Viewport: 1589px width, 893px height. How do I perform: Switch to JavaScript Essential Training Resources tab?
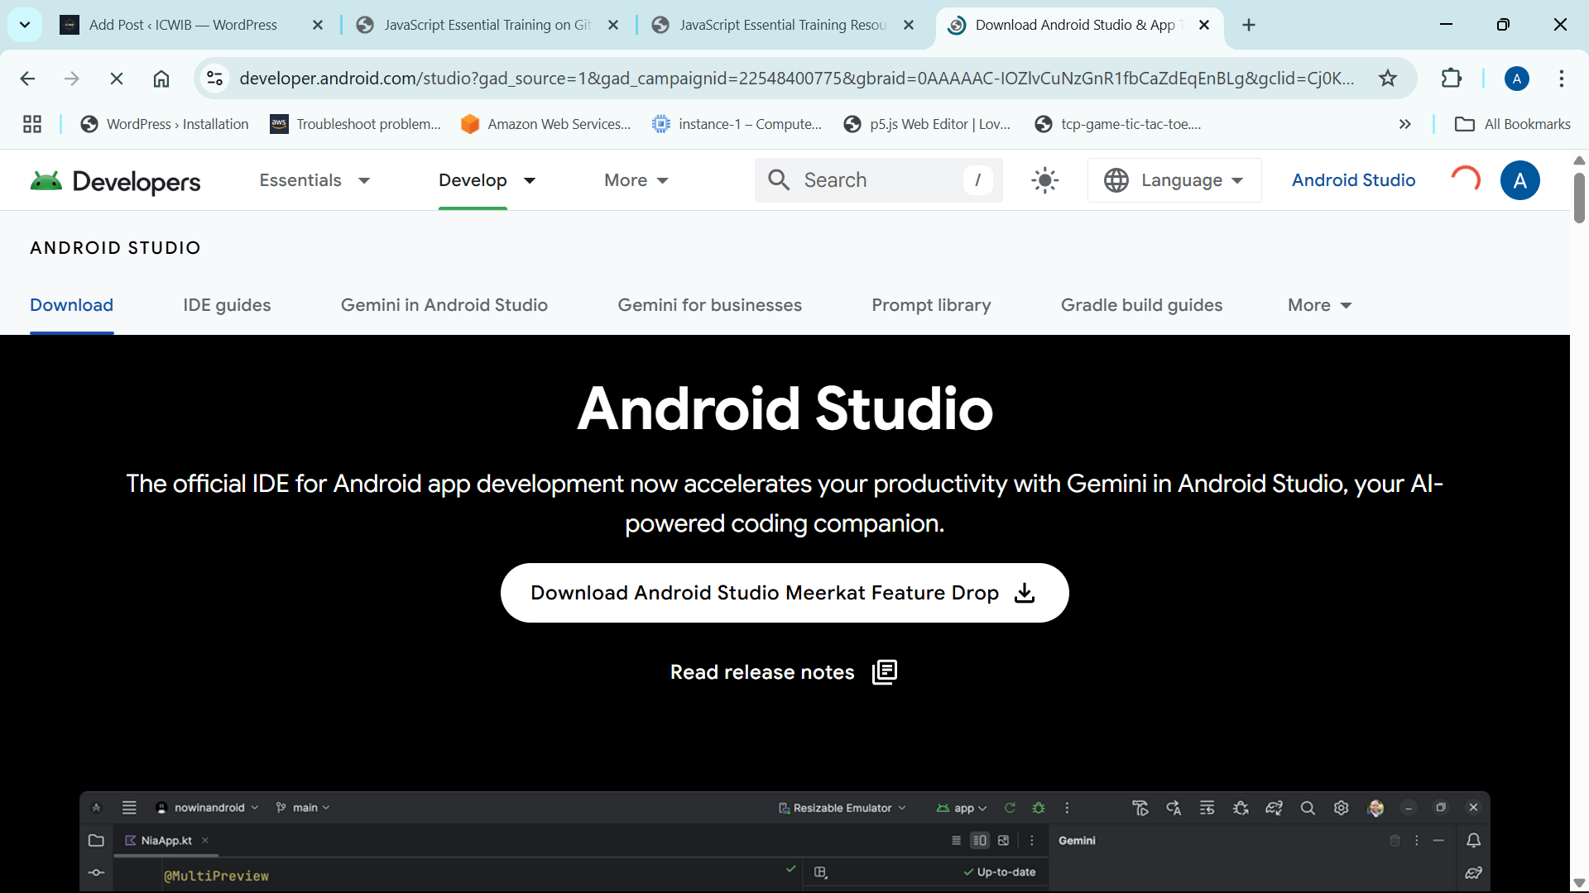click(x=783, y=25)
